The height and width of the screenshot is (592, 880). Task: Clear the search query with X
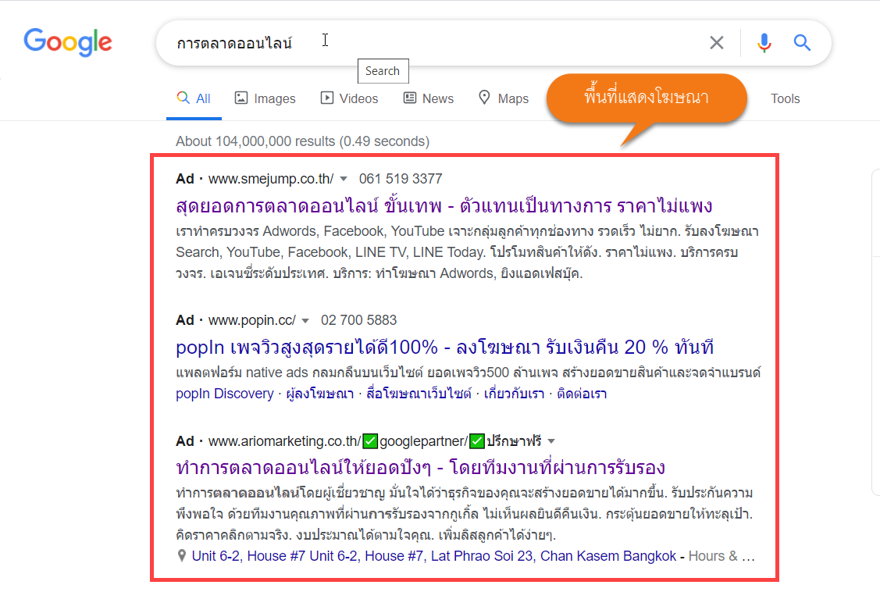(716, 43)
